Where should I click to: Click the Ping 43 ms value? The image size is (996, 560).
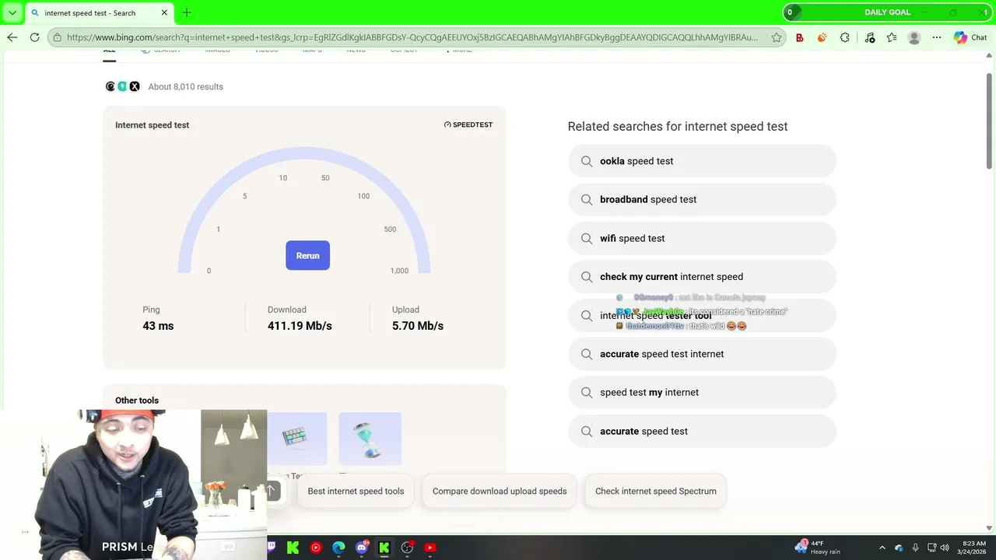tap(158, 326)
